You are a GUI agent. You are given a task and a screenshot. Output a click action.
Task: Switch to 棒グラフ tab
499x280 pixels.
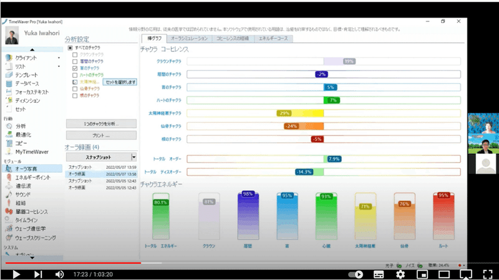(154, 39)
